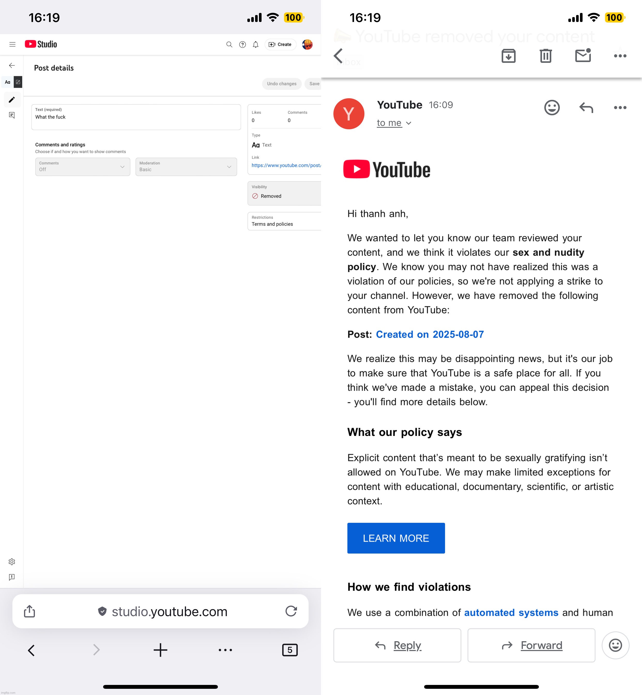Screen dimensions: 642x695
Task: Open the channel avatar account menu
Action: (307, 44)
